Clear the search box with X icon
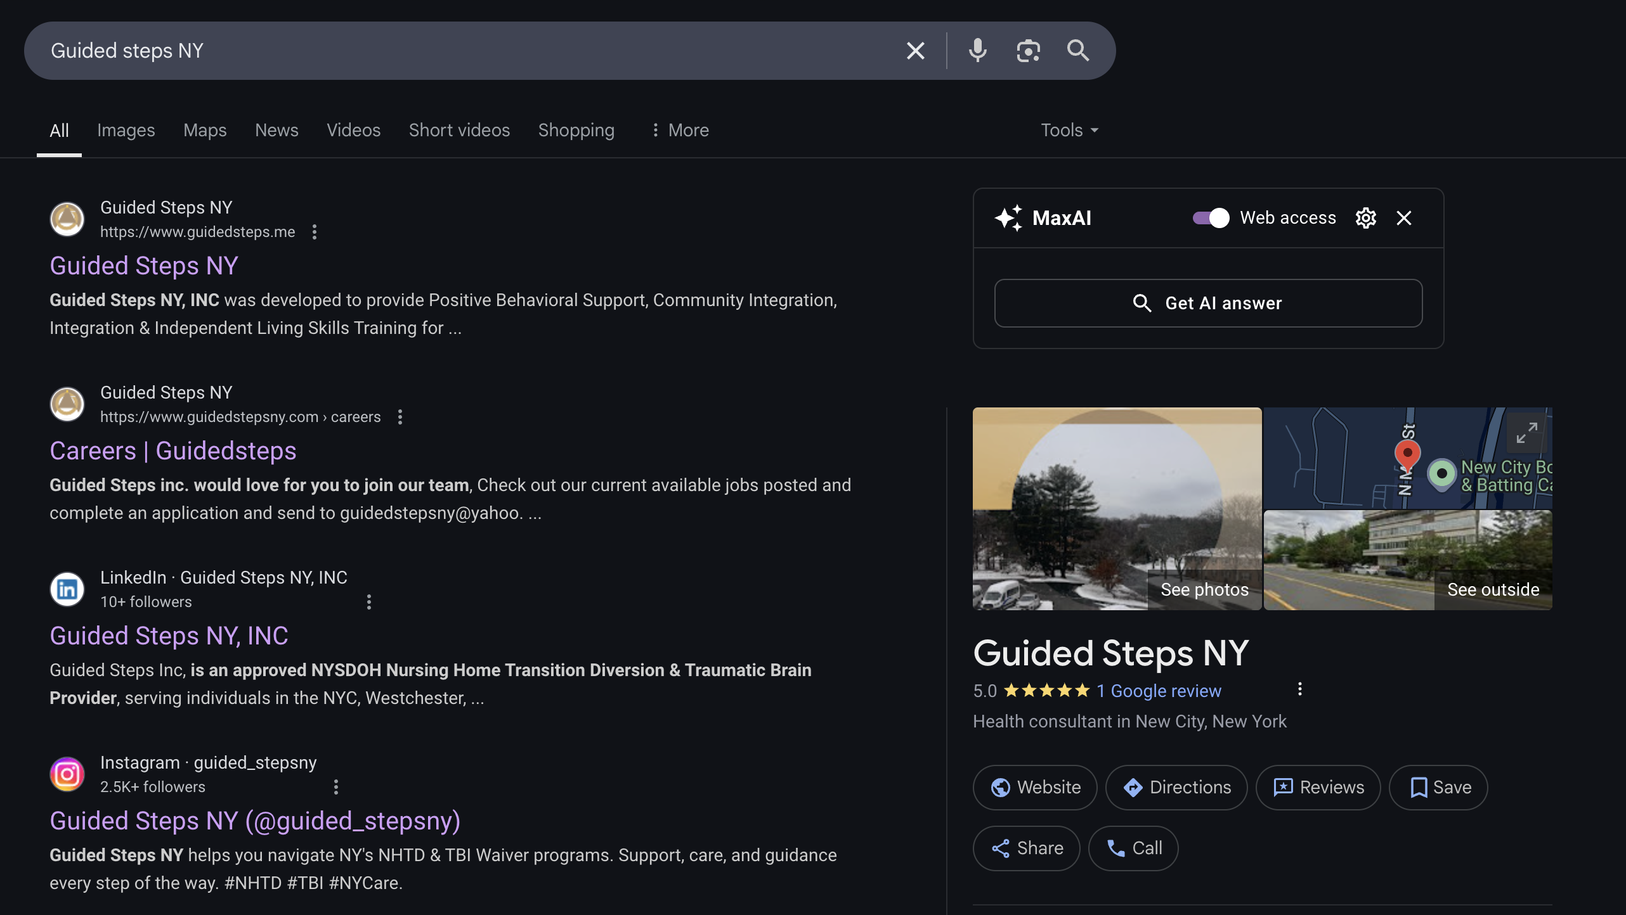 click(x=915, y=50)
